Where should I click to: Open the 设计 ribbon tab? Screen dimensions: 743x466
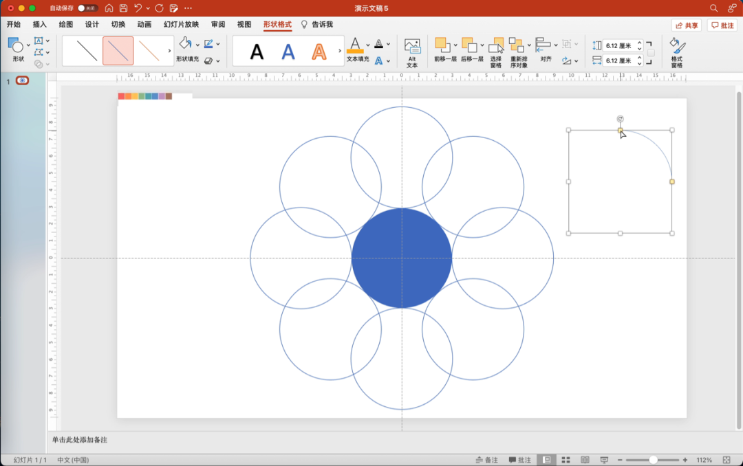pyautogui.click(x=92, y=25)
